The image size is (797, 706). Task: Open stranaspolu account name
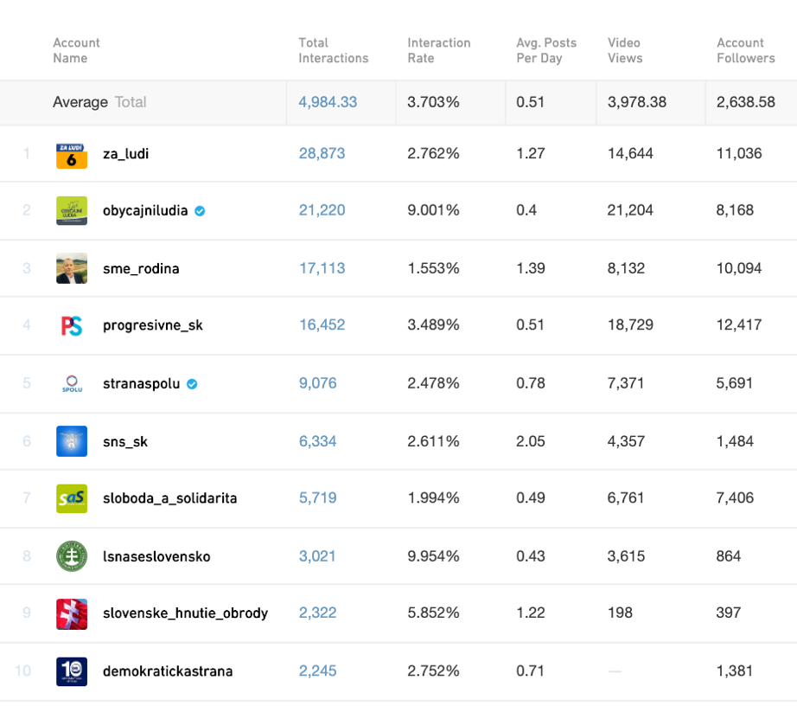(141, 384)
